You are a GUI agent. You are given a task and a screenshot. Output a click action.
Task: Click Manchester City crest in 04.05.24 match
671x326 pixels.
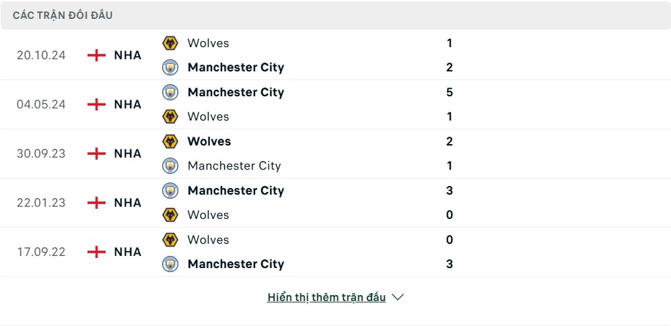[170, 92]
